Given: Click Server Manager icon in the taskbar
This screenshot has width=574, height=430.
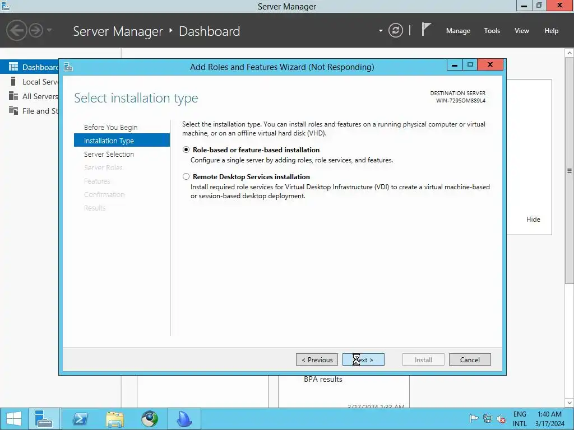Looking at the screenshot, I should [x=44, y=419].
